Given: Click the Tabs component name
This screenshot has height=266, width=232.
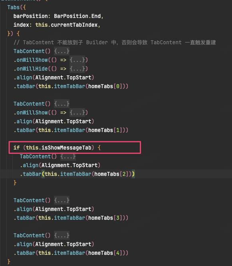Looking at the screenshot, I should point(14,7).
